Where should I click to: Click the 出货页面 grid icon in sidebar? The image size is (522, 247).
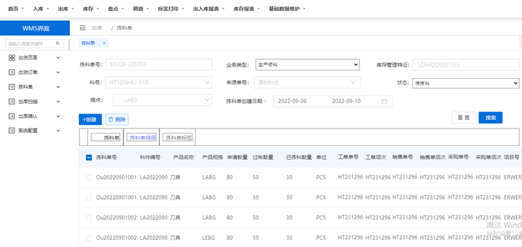click(x=12, y=58)
